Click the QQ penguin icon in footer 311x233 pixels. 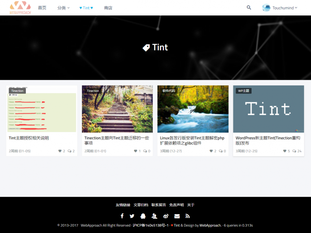tap(143, 216)
